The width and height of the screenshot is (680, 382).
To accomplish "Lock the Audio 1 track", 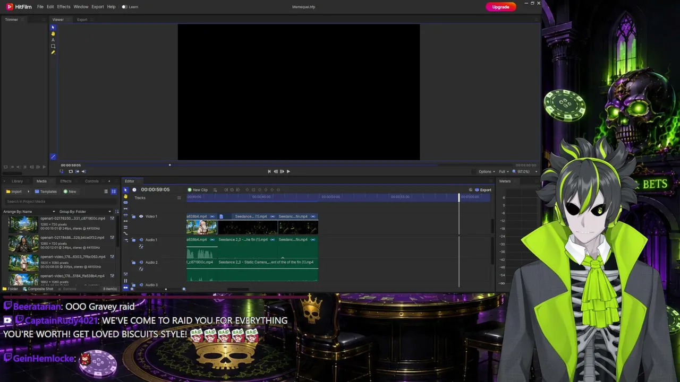I will (134, 240).
